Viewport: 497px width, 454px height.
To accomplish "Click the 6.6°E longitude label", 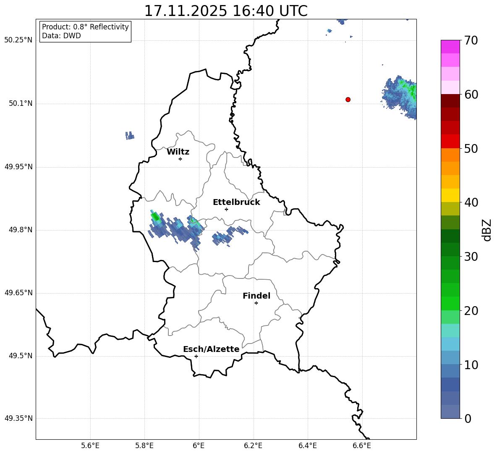I will [x=362, y=446].
